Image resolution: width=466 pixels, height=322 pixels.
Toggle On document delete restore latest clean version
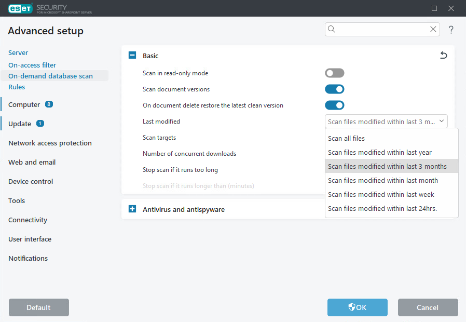pos(334,105)
